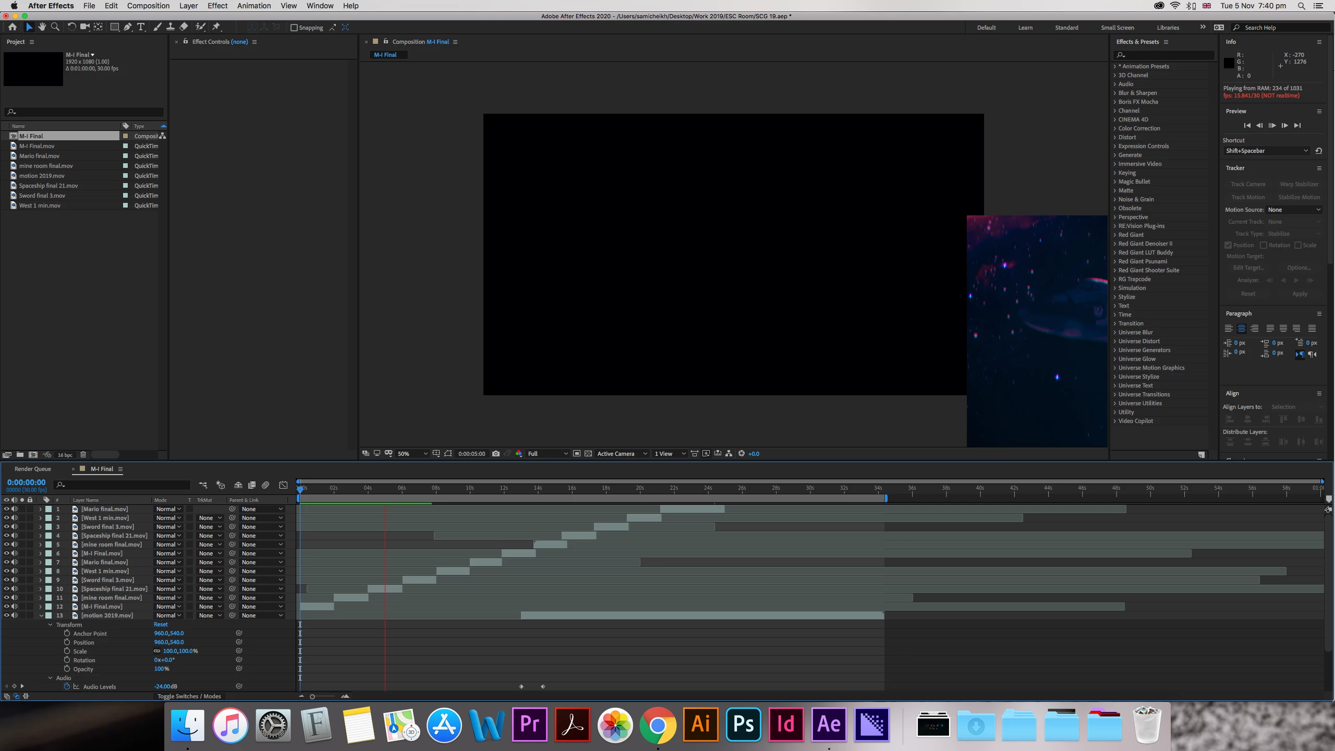Select the Brush tool

[157, 27]
